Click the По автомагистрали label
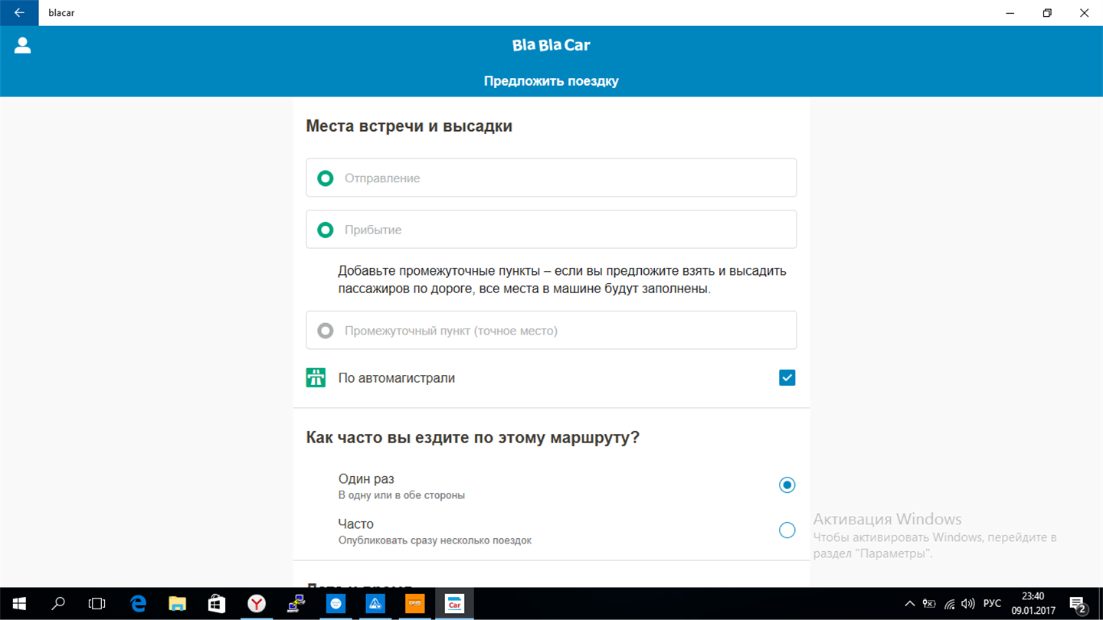Image resolution: width=1103 pixels, height=620 pixels. pos(397,378)
